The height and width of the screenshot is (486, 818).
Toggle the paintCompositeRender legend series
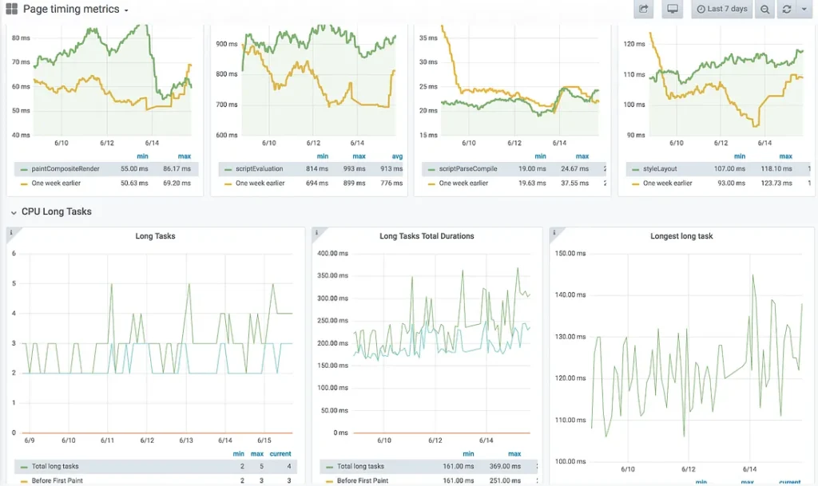pos(63,169)
